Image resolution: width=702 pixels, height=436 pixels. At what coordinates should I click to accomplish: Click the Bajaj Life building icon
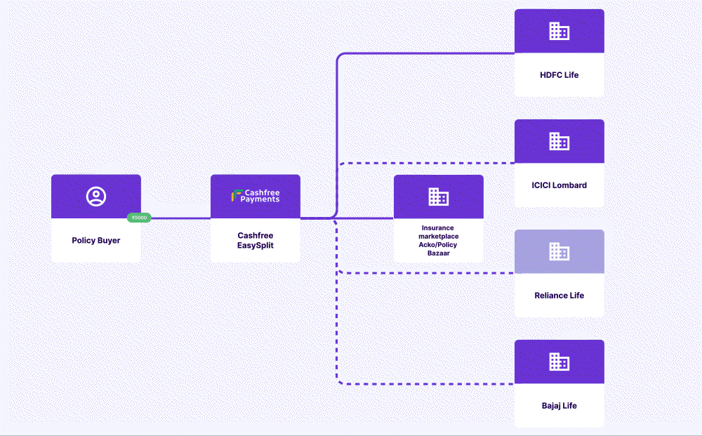pos(559,362)
